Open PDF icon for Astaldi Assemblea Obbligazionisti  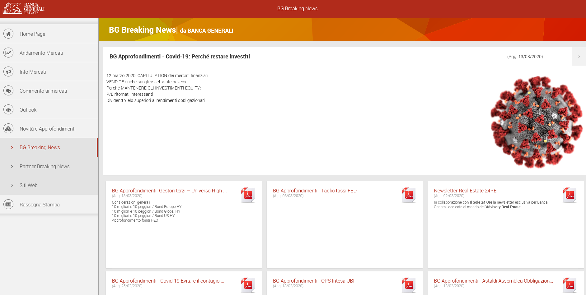[570, 285]
